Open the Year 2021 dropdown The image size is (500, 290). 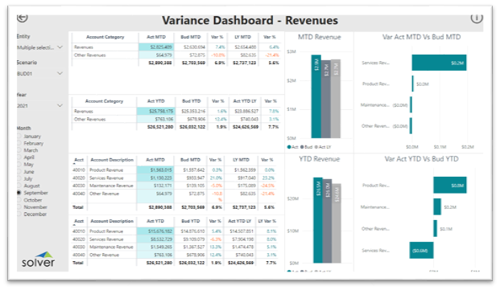(x=40, y=105)
